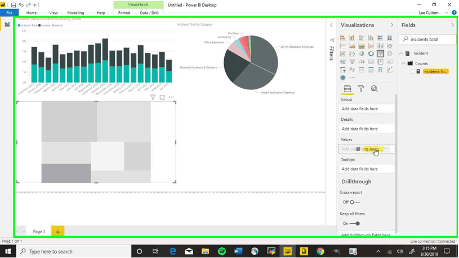Open the Analytics magnifier tab
Screen dimensions: 459x258
point(374,89)
